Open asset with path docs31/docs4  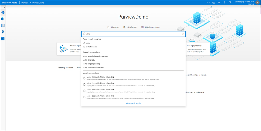[x=133, y=91]
